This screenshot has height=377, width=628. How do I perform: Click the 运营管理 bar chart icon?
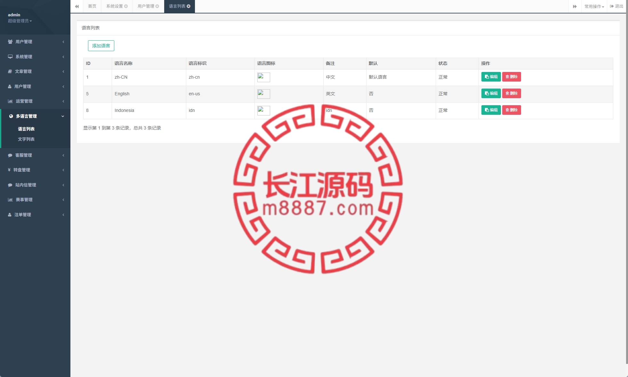coord(10,101)
